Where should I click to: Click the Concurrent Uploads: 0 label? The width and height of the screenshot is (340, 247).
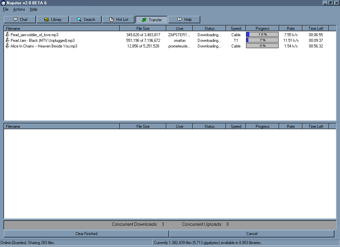(205, 224)
